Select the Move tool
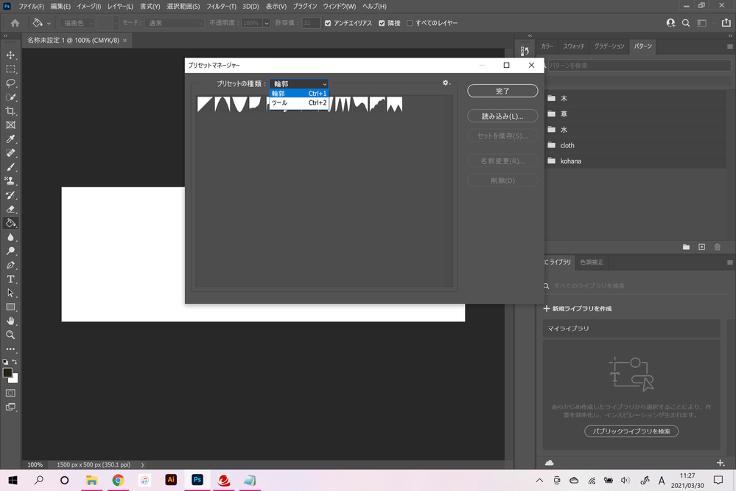The width and height of the screenshot is (736, 491). tap(10, 55)
